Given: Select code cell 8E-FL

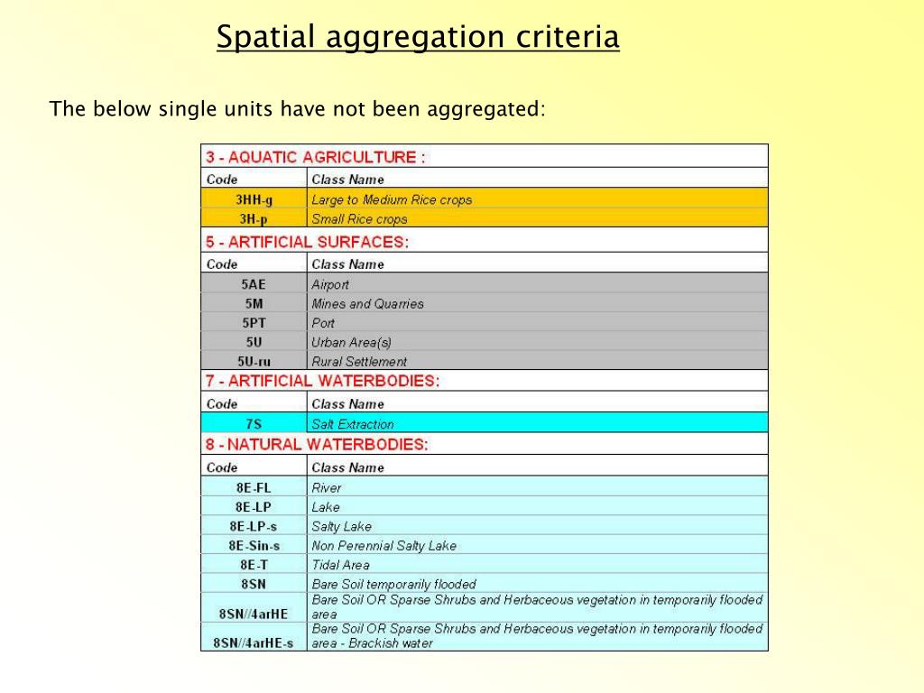Looking at the screenshot, I should (x=254, y=487).
